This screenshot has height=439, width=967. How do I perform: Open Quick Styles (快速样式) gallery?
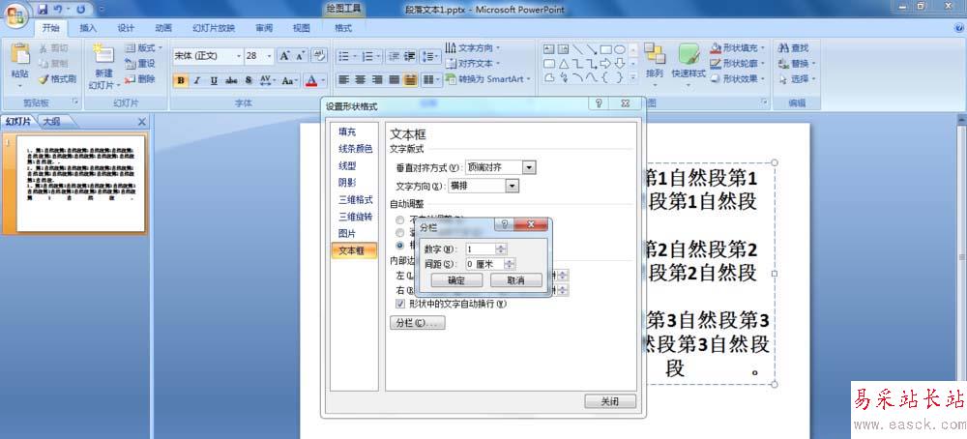[x=689, y=66]
